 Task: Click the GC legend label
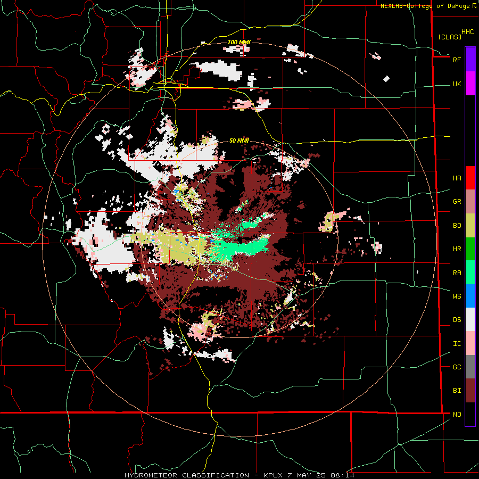[x=457, y=367]
